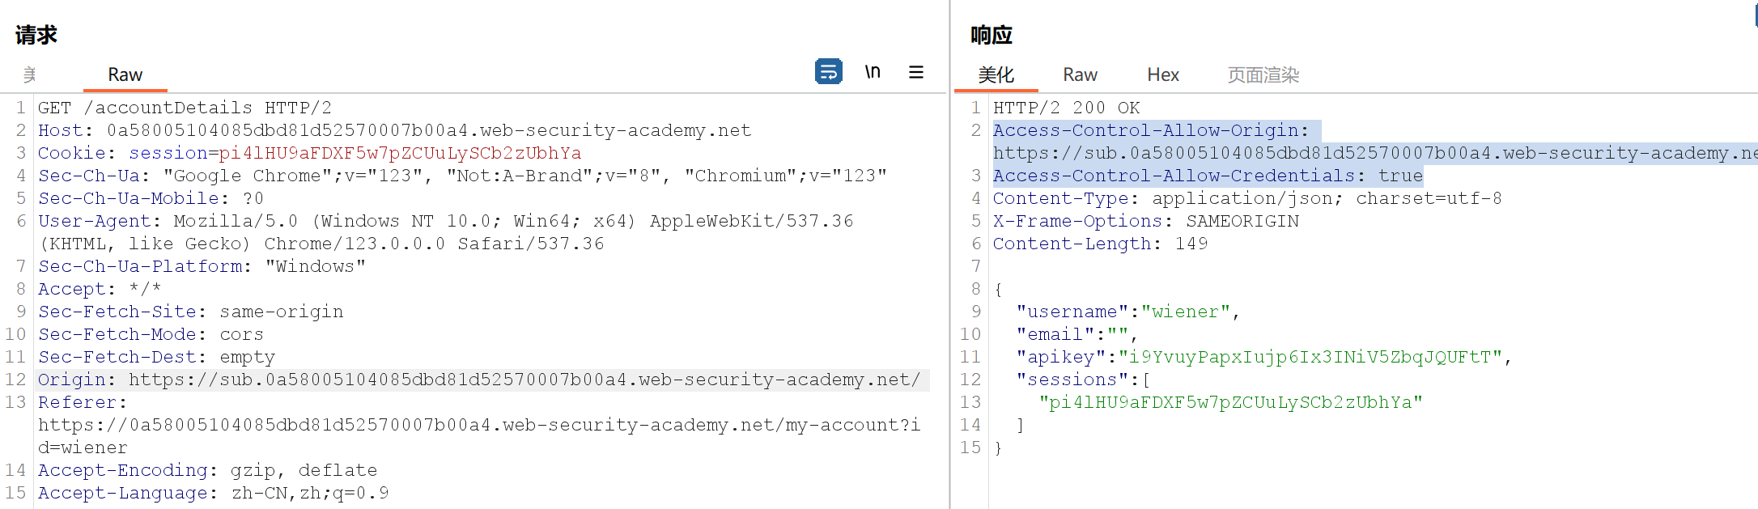Click the username wiener JSON line
The image size is (1758, 509).
1128,312
